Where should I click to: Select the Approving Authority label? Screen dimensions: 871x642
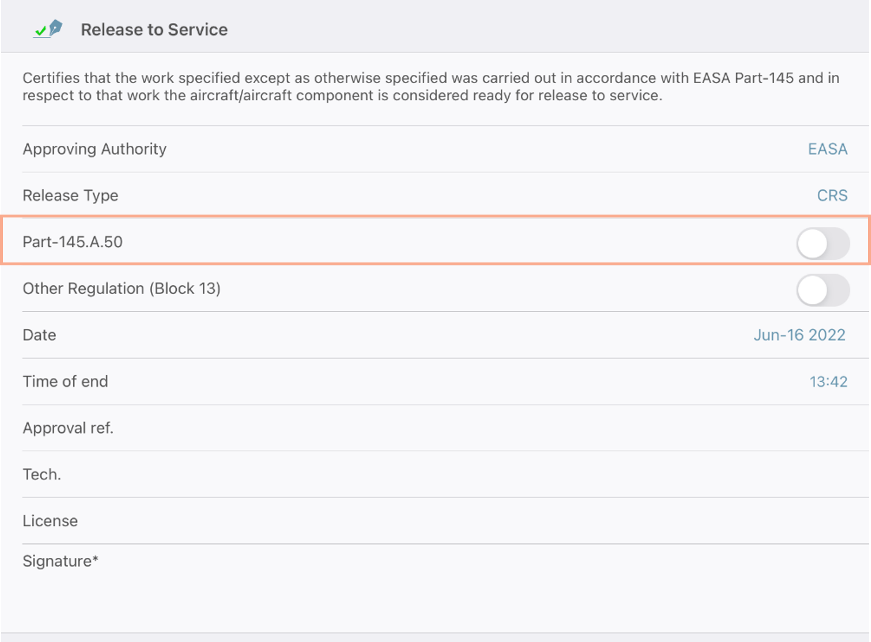(x=94, y=149)
